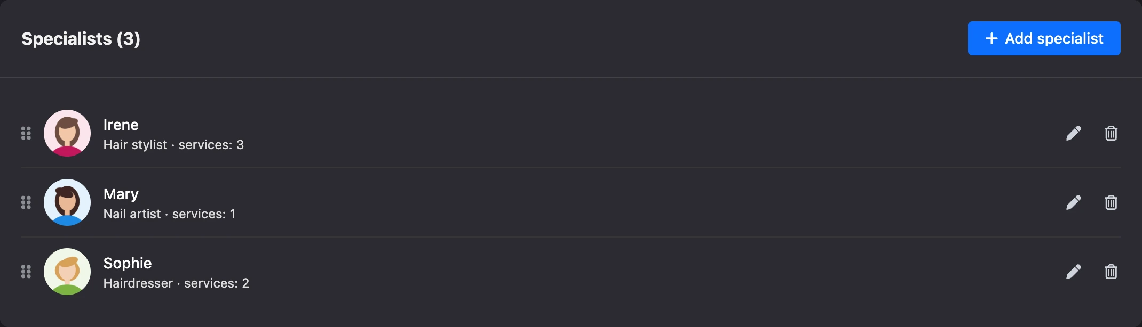Remove Mary via trash icon
This screenshot has height=327, width=1142.
1111,202
